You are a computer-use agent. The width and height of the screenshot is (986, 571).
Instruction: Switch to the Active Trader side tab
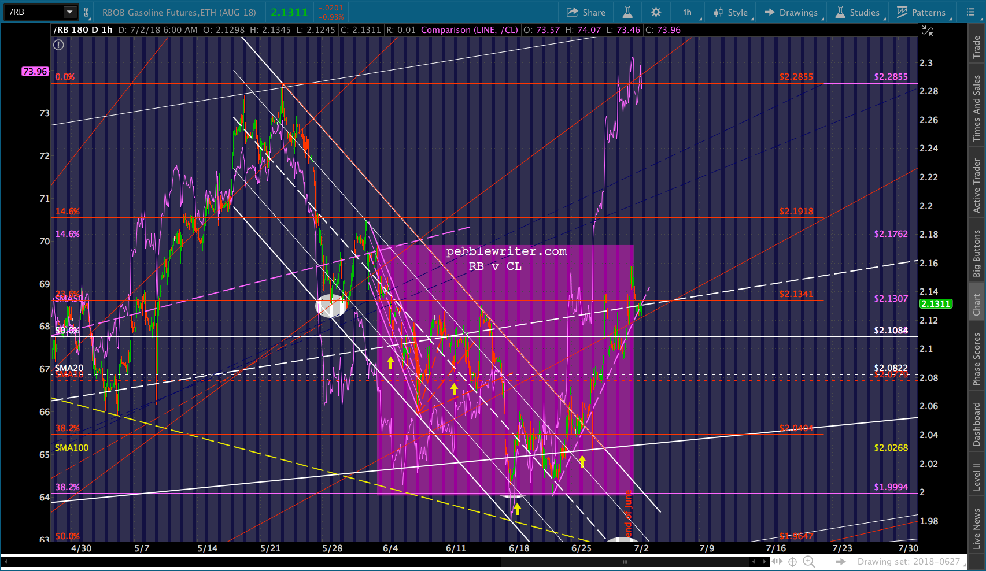(x=977, y=186)
